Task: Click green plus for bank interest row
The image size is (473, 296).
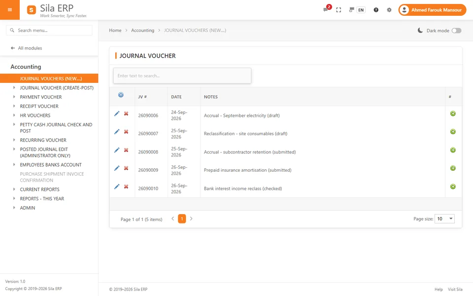Action: click(x=453, y=186)
